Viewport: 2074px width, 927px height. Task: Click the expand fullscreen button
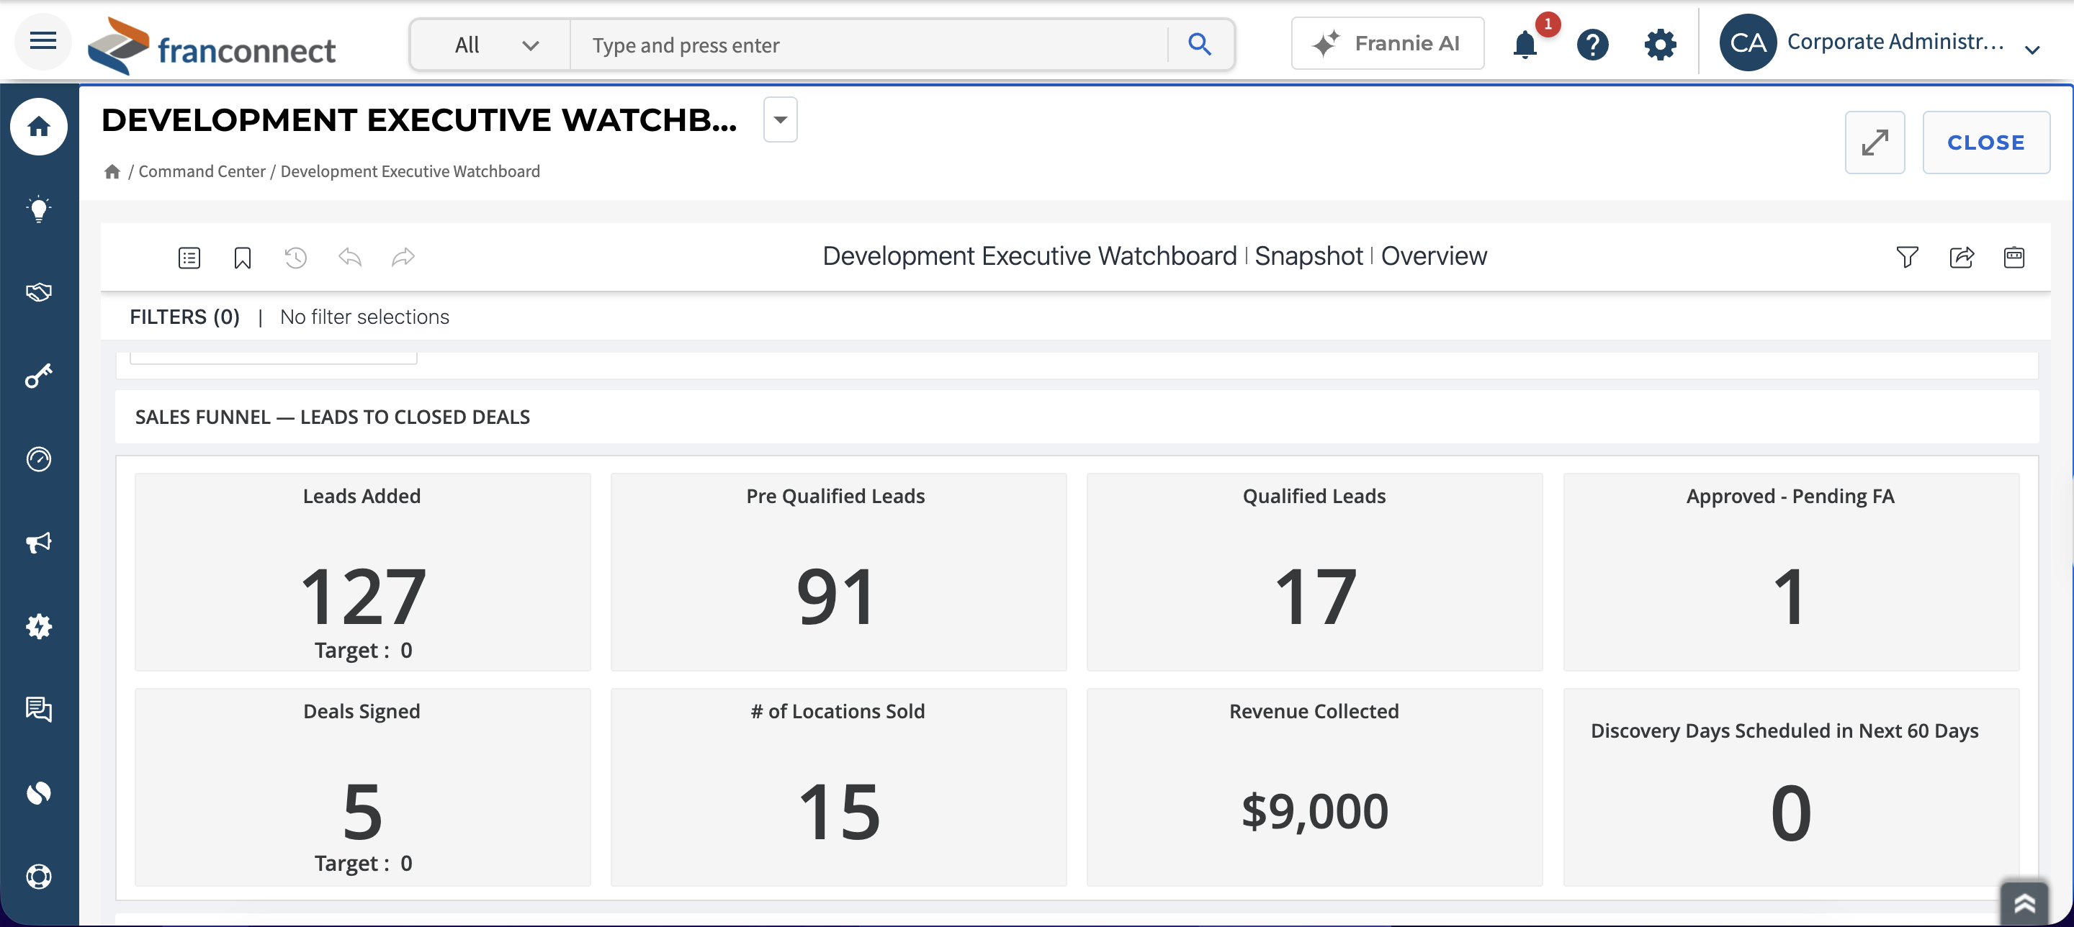pyautogui.click(x=1875, y=143)
